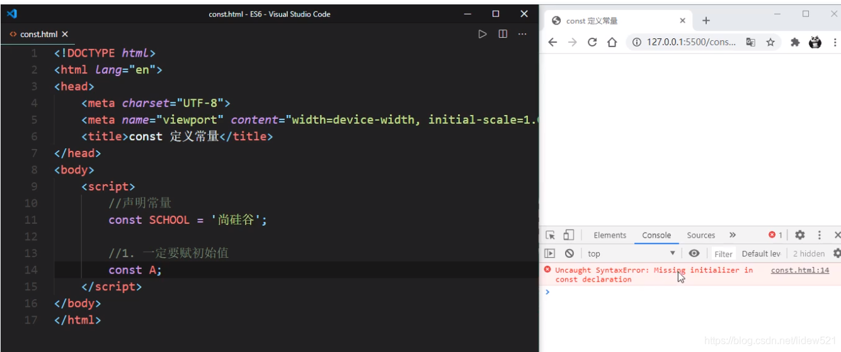Activate DevTools inspect element picker

(x=551, y=235)
